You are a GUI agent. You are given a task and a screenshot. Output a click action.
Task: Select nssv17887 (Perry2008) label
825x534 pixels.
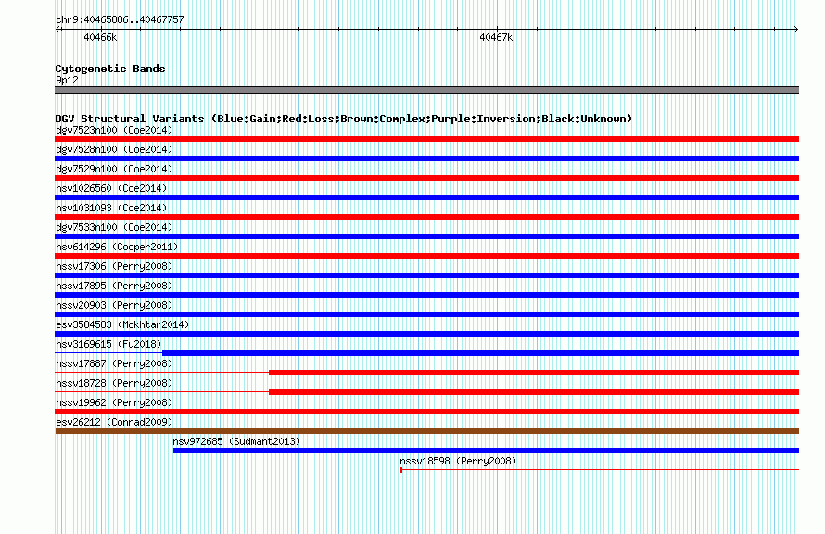pos(114,363)
